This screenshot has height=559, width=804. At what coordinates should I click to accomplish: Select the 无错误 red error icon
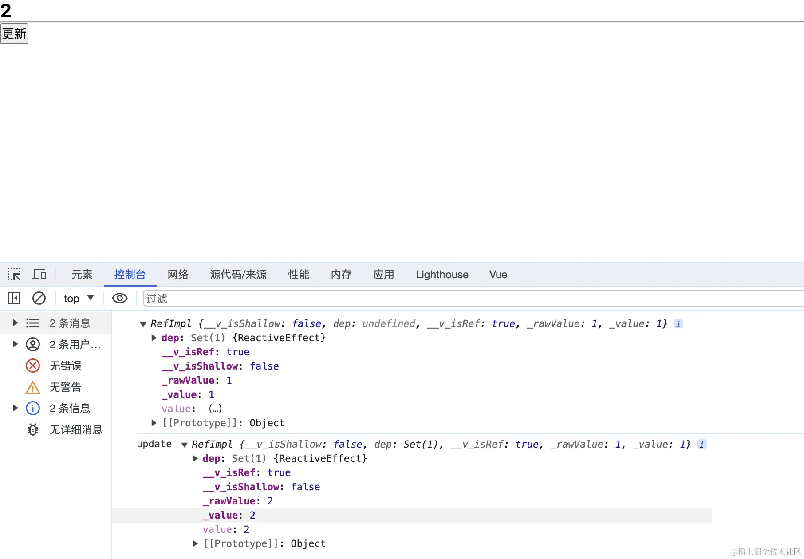[33, 366]
